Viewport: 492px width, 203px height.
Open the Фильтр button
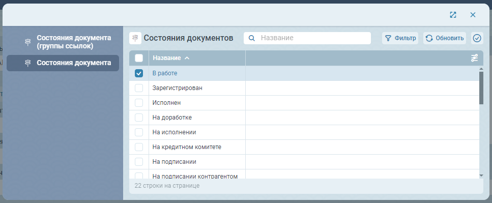[x=400, y=38]
